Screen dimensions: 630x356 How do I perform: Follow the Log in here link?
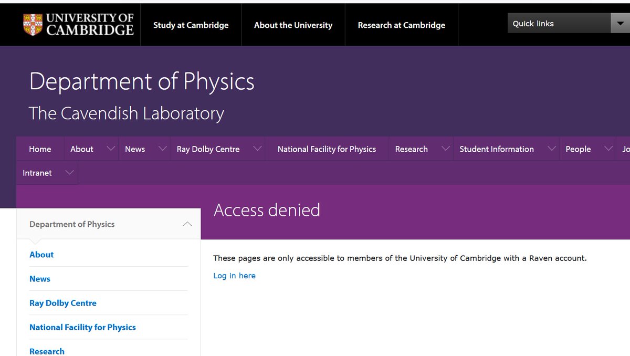234,276
